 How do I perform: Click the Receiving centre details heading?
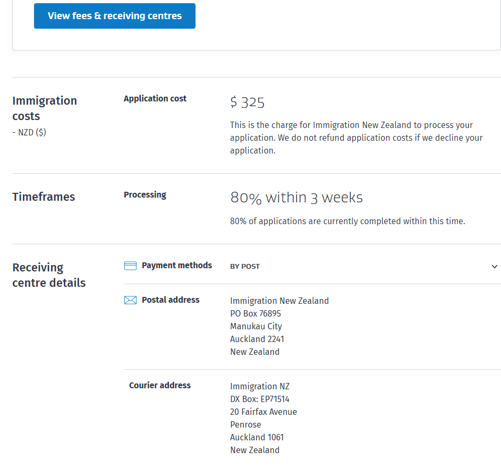[49, 275]
